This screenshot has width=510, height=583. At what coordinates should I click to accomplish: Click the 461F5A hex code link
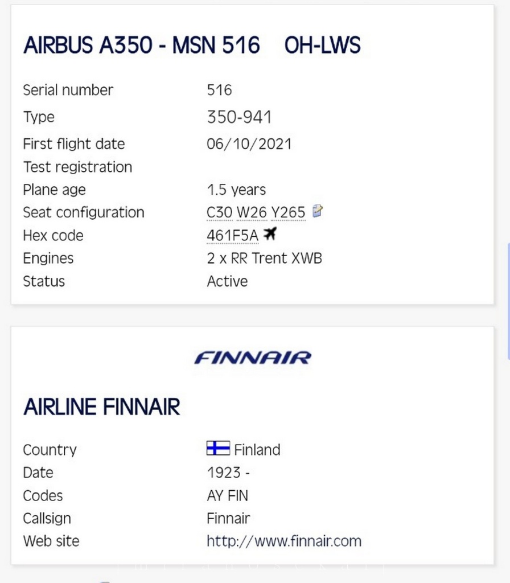232,235
